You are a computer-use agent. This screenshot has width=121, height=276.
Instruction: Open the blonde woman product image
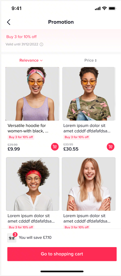[89, 184]
